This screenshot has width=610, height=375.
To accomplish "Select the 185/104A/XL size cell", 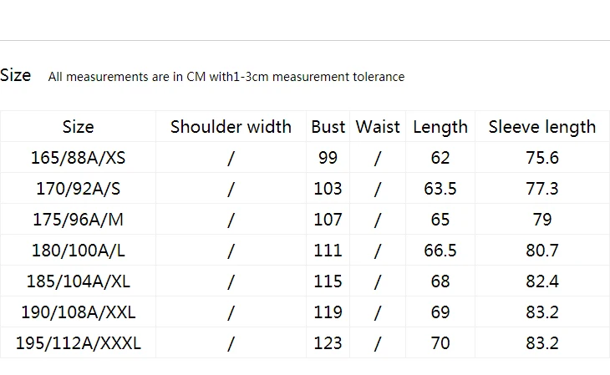I will click(79, 281).
